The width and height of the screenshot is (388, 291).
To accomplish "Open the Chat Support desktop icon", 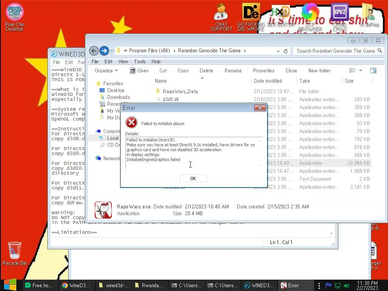I will (221, 17).
